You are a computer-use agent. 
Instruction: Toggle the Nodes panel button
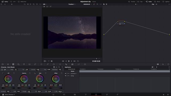click(x=149, y=2)
